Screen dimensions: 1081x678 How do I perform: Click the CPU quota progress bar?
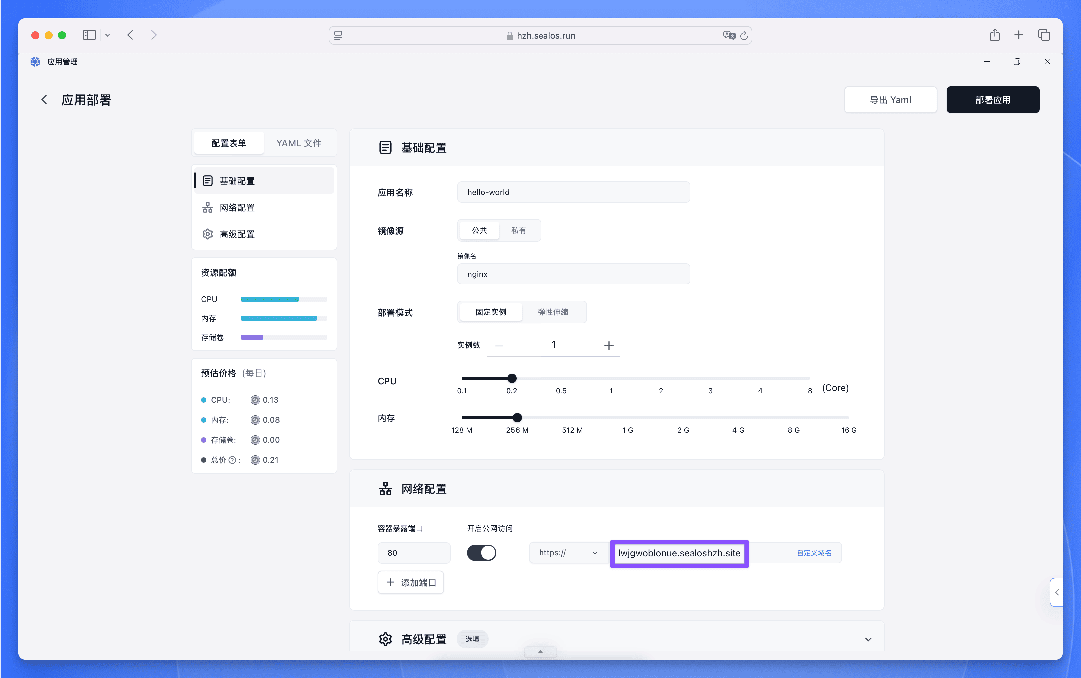tap(284, 299)
